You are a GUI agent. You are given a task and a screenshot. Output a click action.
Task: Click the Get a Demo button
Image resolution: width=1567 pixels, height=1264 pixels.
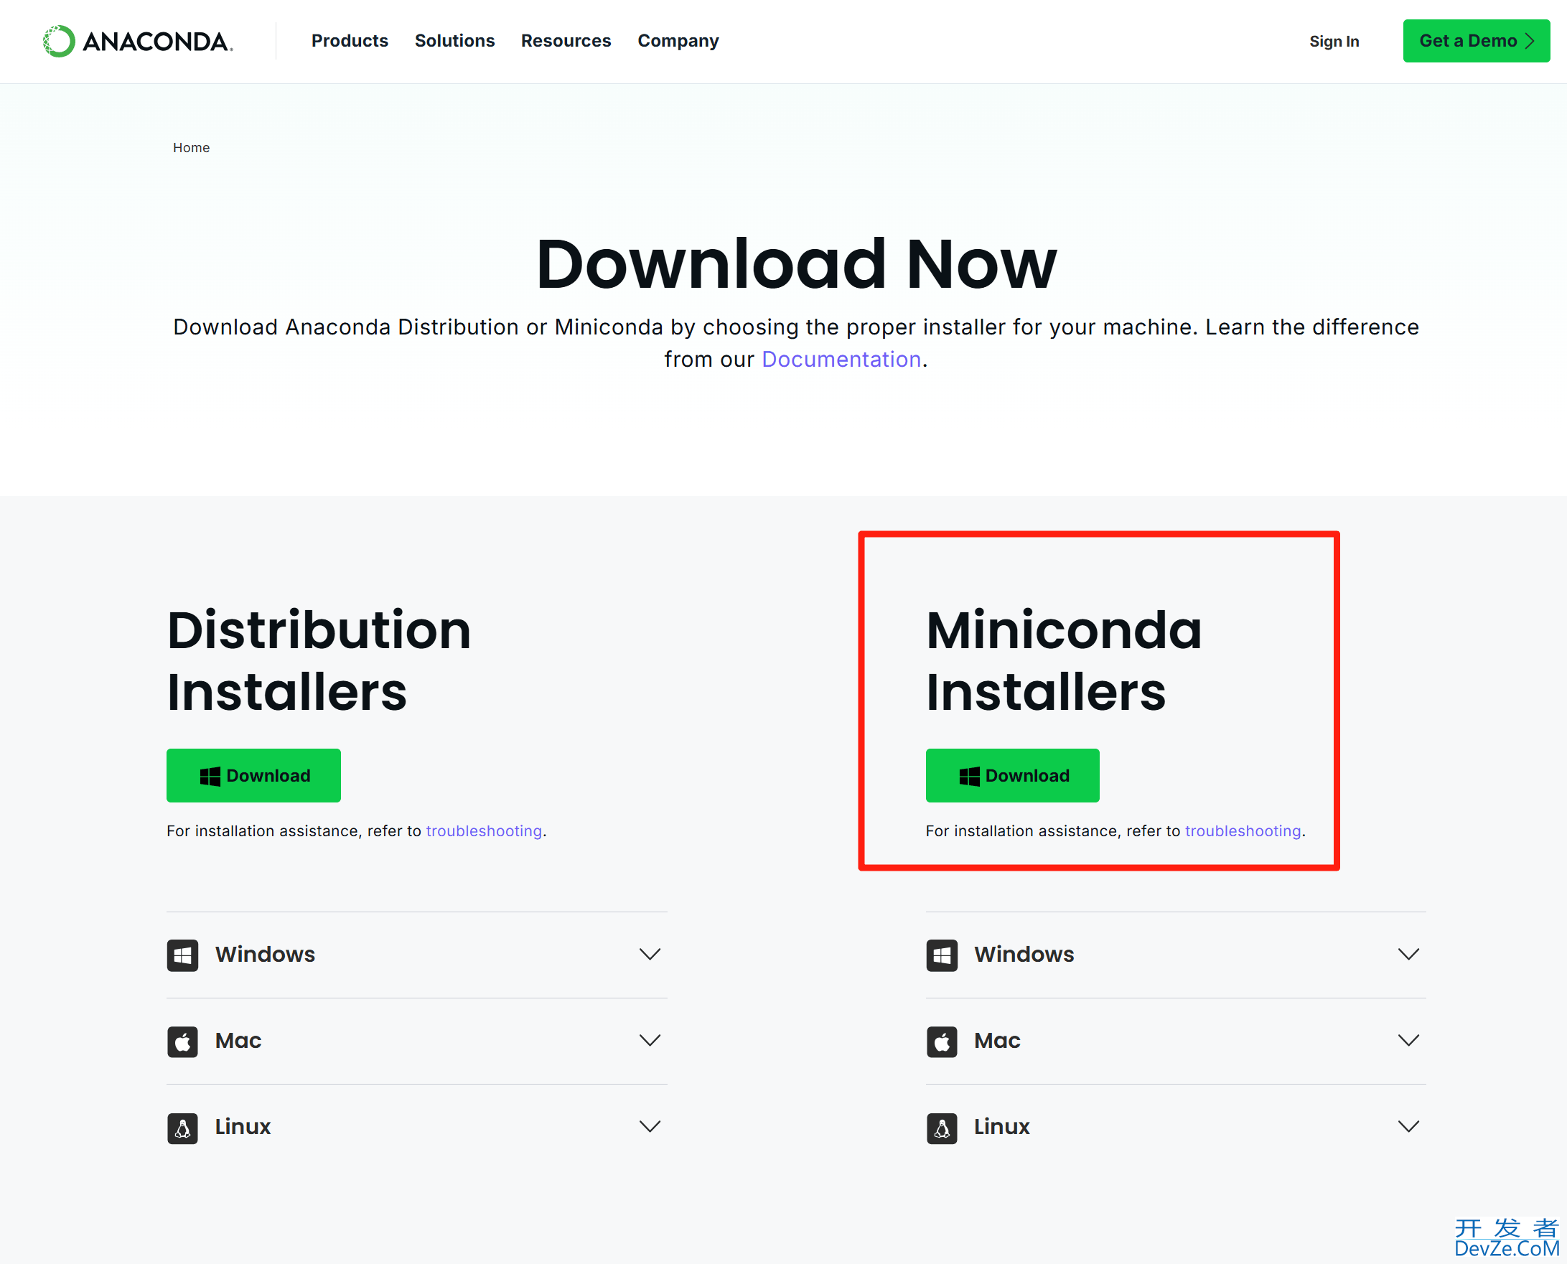1476,41
